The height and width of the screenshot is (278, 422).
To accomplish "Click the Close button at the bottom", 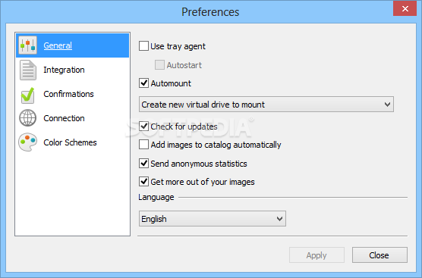I will point(379,255).
